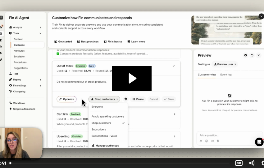Open Simple automations
The width and height of the screenshot is (264, 168).
[x=22, y=109]
